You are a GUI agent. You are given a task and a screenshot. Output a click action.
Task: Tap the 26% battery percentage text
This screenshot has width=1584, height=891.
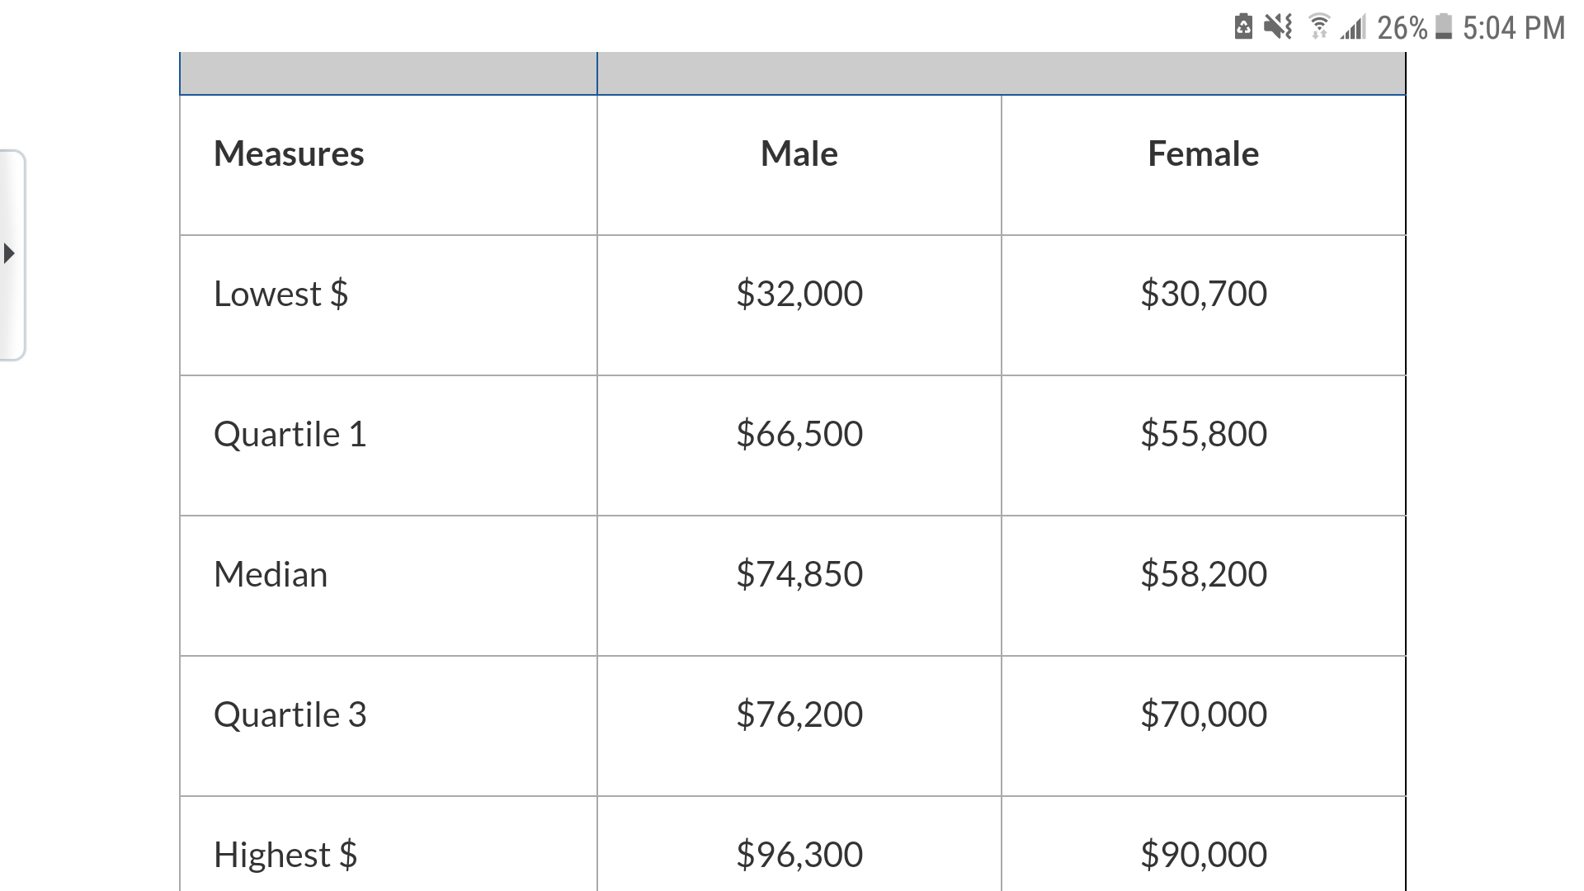[1402, 28]
